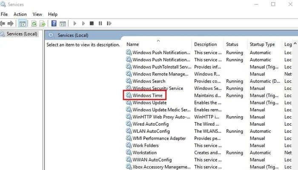Select the WWAN AutoConfig service
298x170 pixels.
click(x=152, y=159)
